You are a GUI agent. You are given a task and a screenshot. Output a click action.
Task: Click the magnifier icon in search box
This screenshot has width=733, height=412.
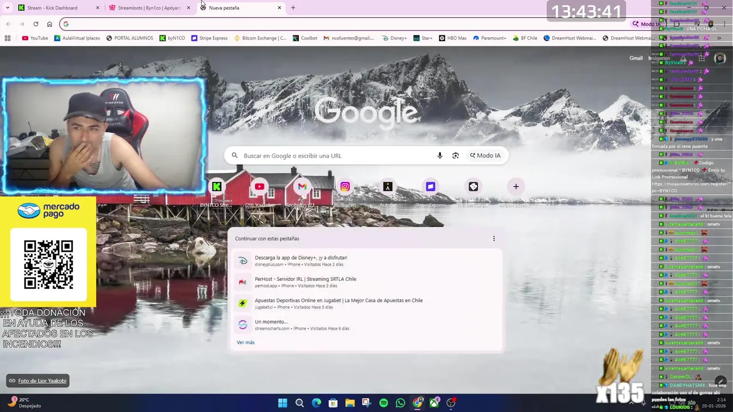pyautogui.click(x=234, y=156)
